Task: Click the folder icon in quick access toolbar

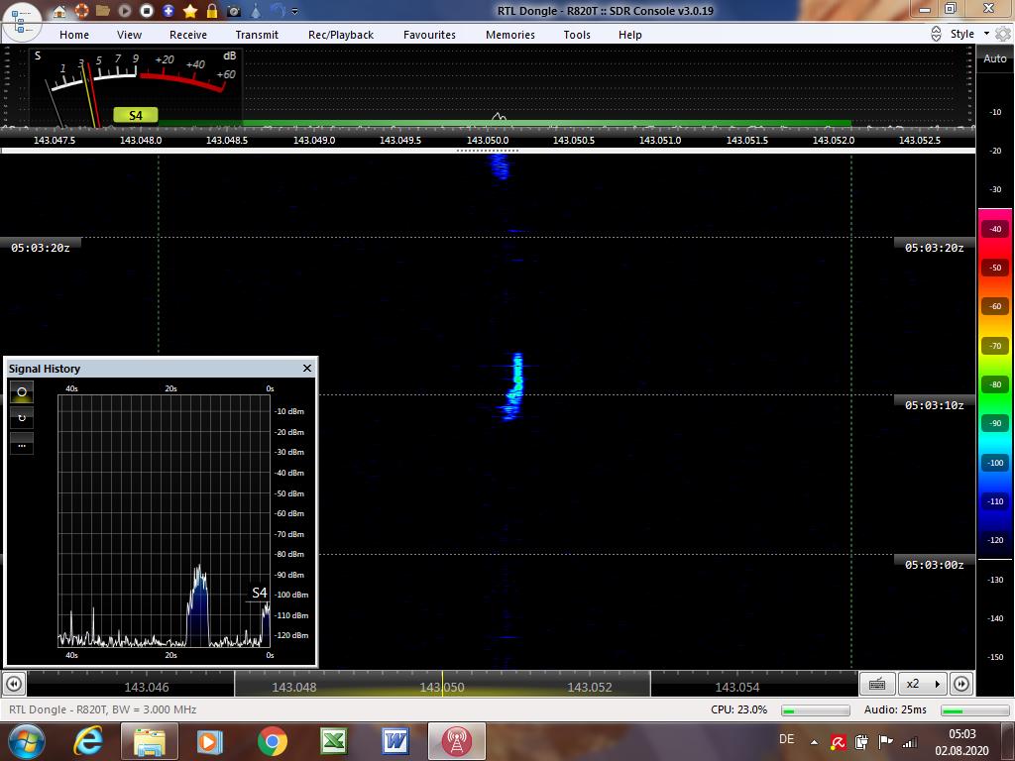Action: tap(102, 11)
